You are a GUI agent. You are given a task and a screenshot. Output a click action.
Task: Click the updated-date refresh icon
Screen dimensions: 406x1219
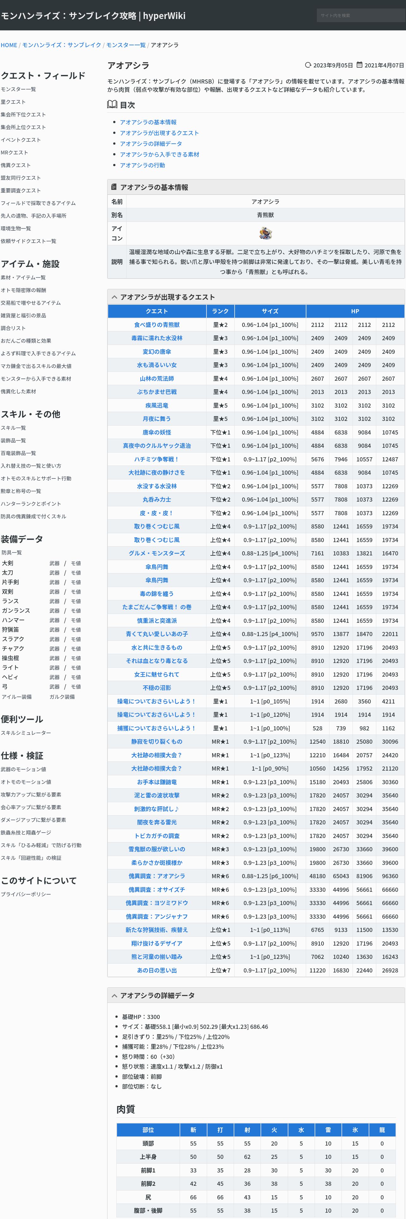coord(308,65)
